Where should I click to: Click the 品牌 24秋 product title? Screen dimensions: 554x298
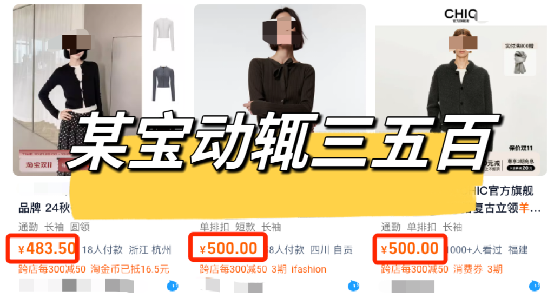coord(44,208)
